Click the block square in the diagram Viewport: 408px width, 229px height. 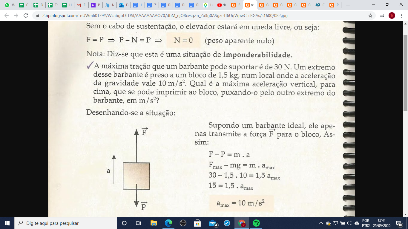click(136, 176)
